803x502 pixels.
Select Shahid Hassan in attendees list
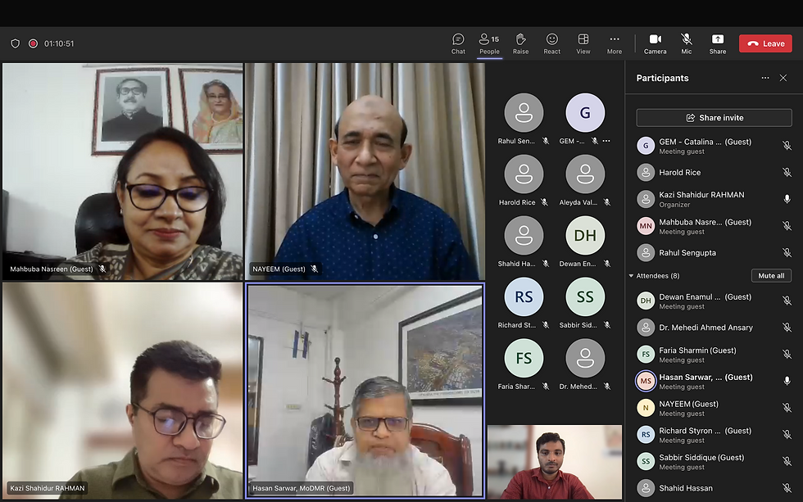click(x=714, y=488)
